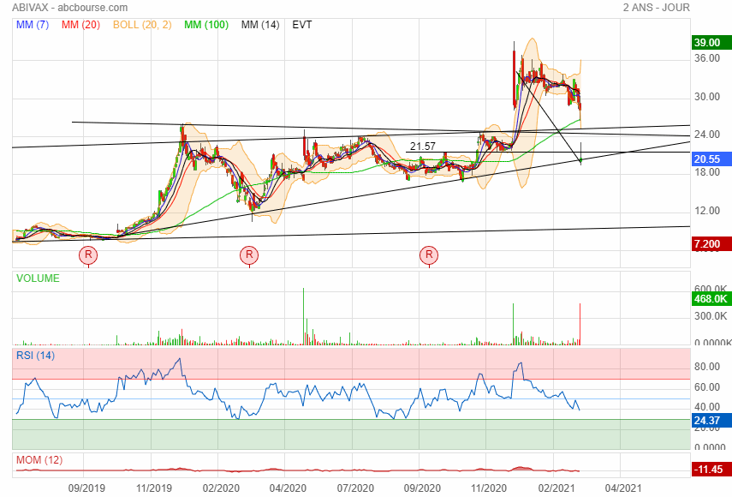Click the MM (7) legend label
This screenshot has height=497, width=732.
click(x=33, y=25)
